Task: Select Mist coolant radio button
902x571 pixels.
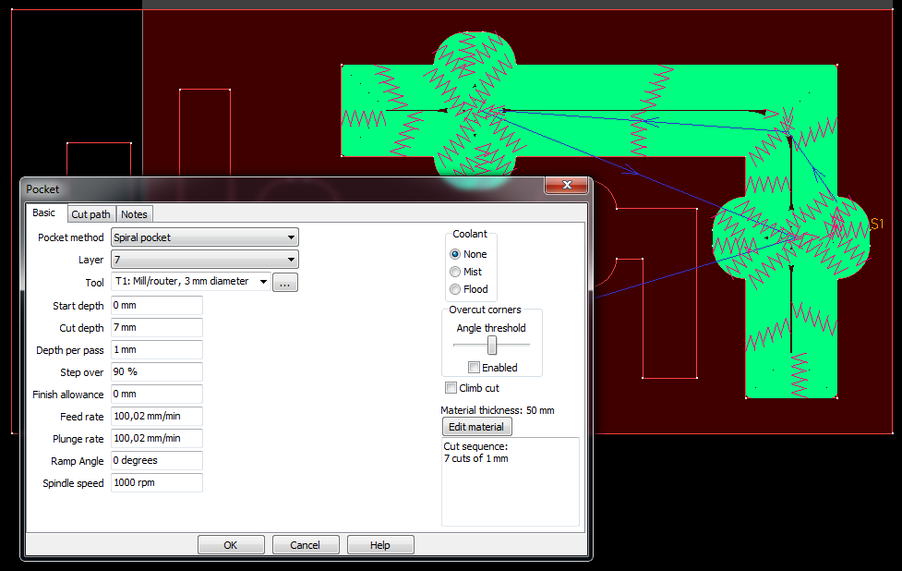Action: click(455, 272)
